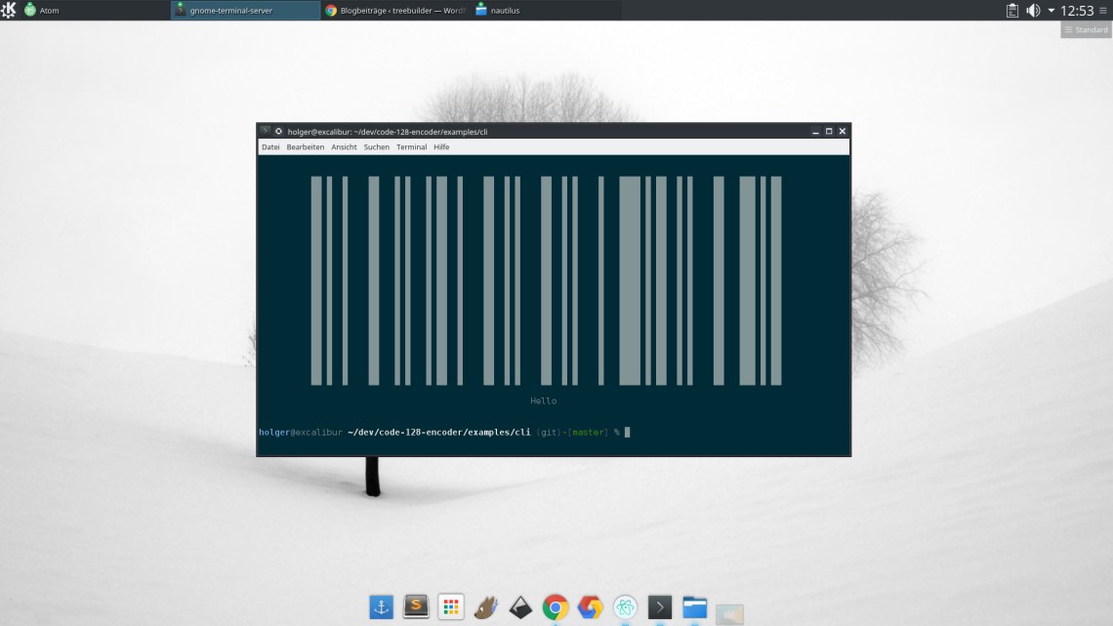The height and width of the screenshot is (626, 1113).
Task: Start Google Chrome from the dock
Action: tap(556, 605)
